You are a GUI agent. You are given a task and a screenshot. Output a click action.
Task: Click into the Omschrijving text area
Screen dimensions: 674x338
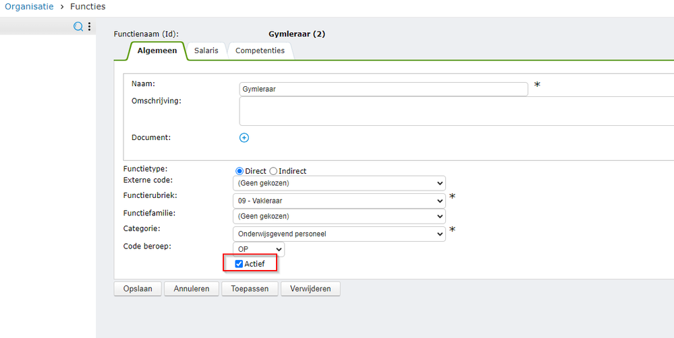455,111
